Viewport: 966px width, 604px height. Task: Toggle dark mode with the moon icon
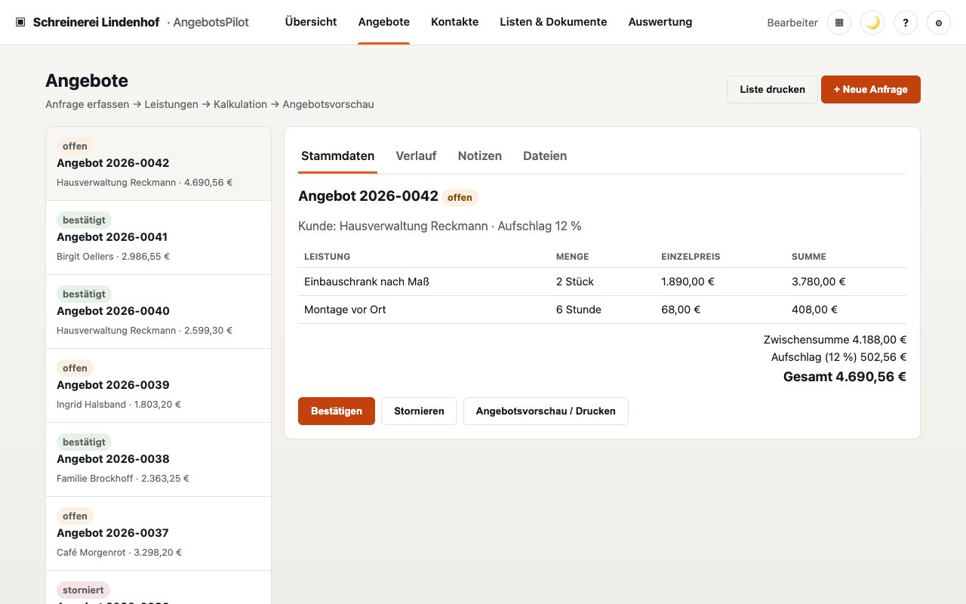pyautogui.click(x=872, y=23)
